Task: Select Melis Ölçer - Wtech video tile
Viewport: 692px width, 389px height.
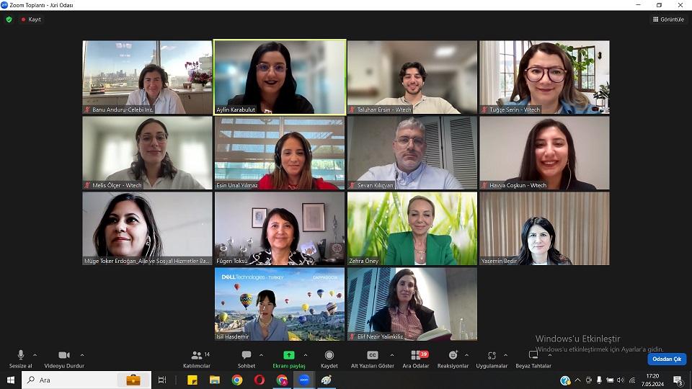Action: click(147, 153)
